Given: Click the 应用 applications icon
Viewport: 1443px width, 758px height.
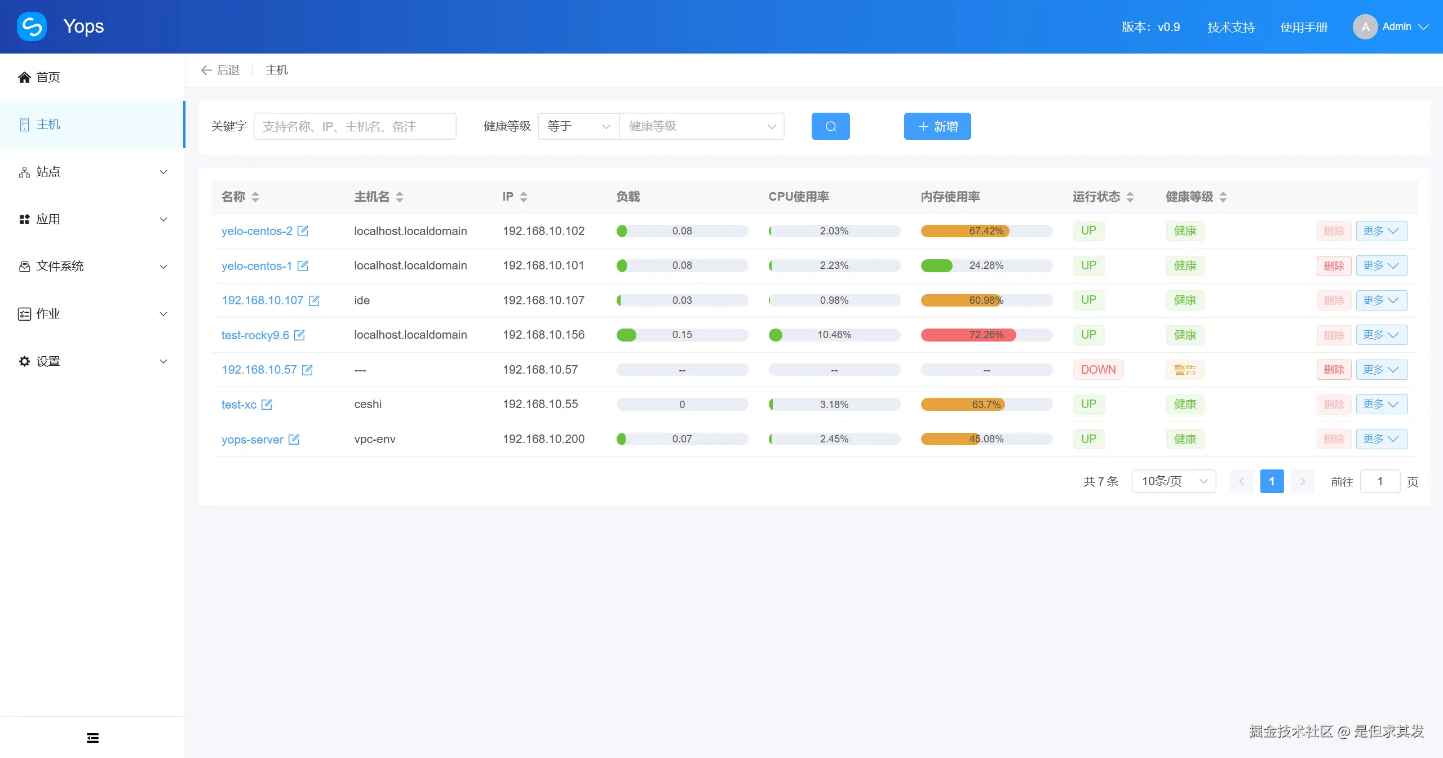Looking at the screenshot, I should coord(24,219).
